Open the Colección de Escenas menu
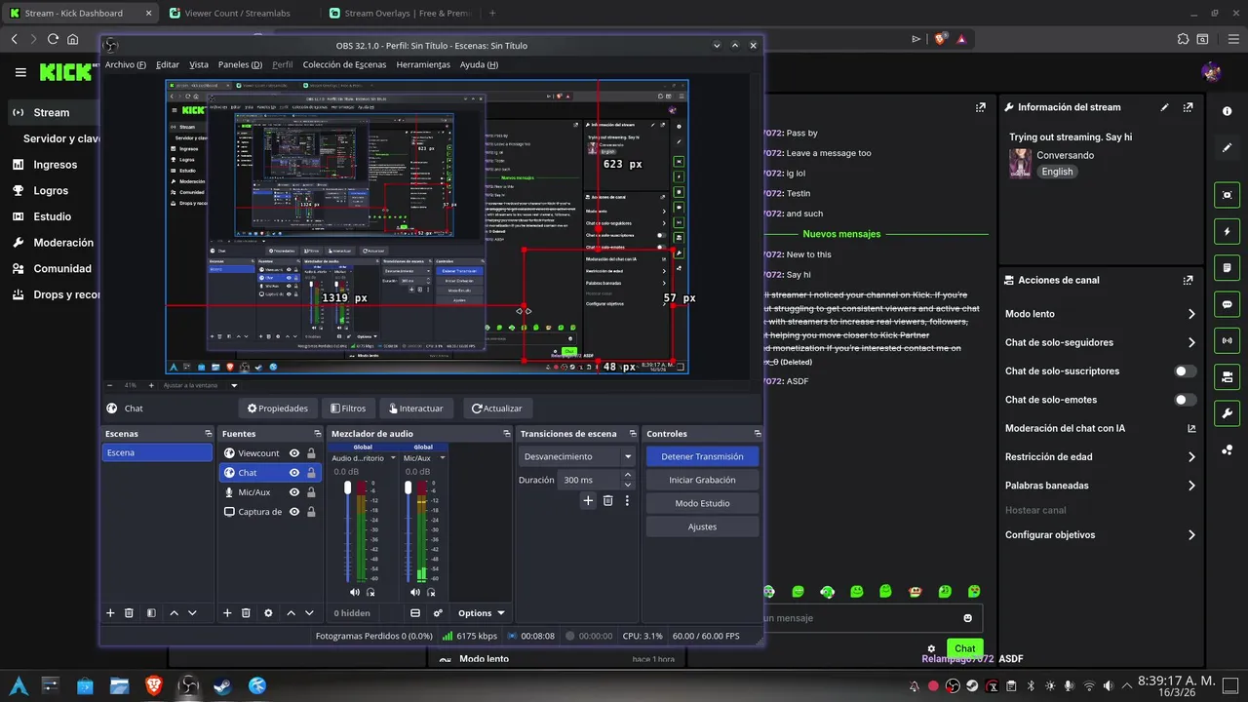Image resolution: width=1248 pixels, height=702 pixels. (344, 64)
